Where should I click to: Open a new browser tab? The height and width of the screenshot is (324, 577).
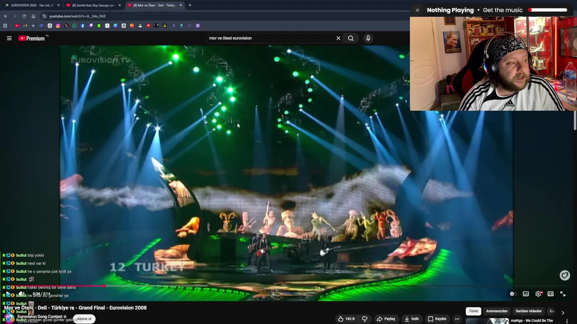pos(190,5)
